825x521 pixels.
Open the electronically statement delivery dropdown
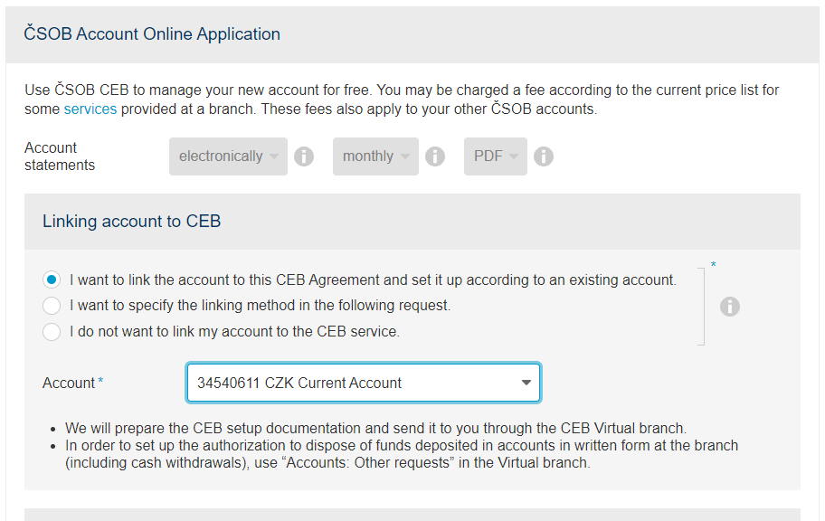228,156
